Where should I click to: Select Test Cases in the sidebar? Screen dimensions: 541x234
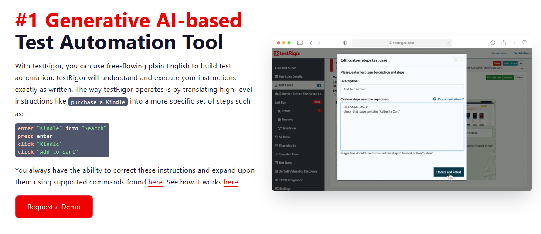[286, 85]
